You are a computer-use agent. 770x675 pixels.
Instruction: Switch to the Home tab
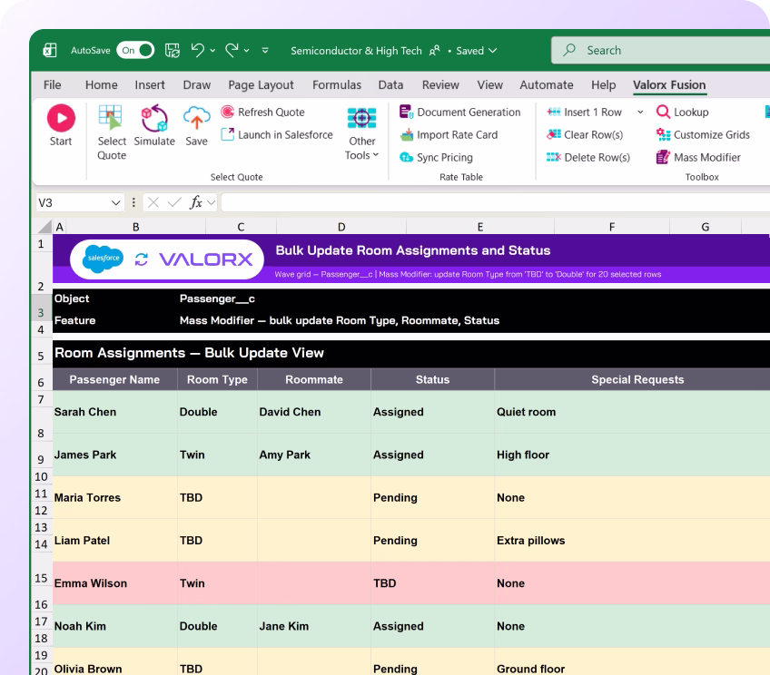[101, 85]
